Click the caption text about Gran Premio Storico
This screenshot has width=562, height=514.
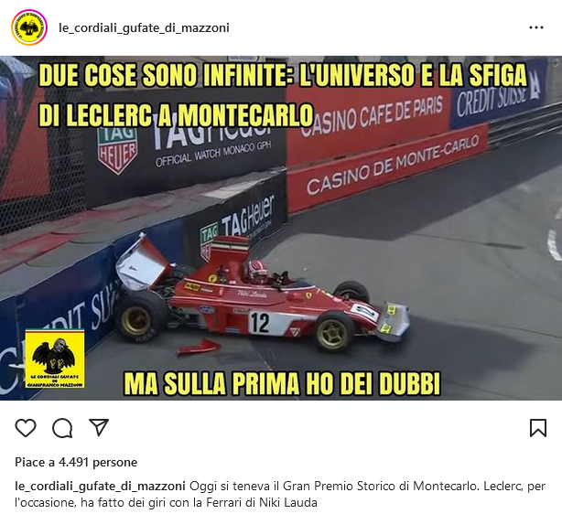pos(280,494)
